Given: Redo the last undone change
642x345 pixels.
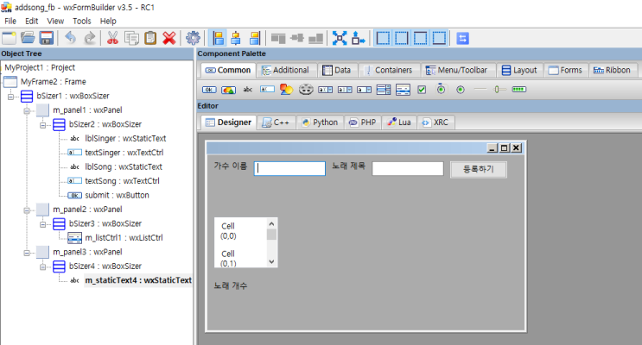Looking at the screenshot, I should (89, 38).
